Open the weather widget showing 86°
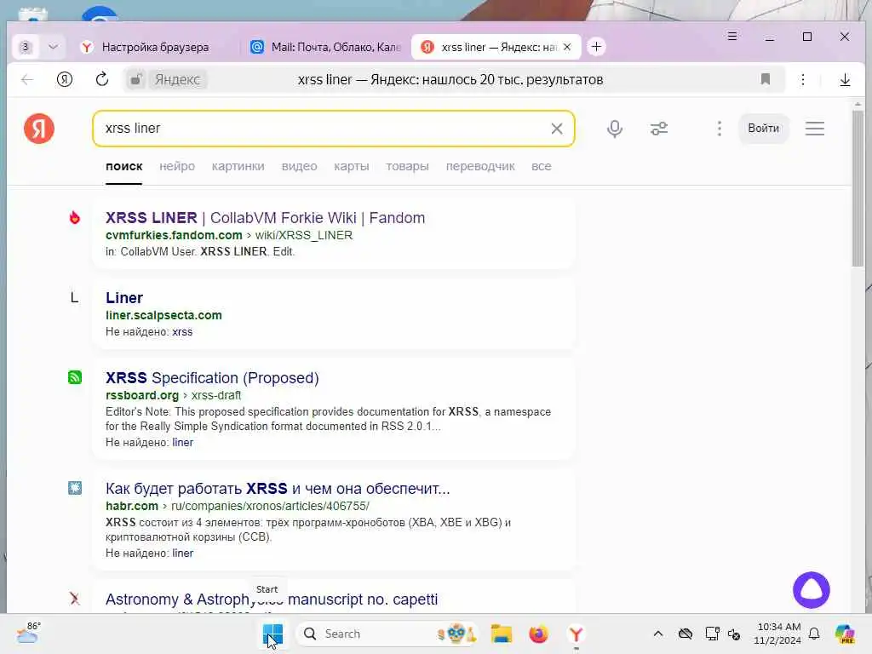 (x=28, y=633)
